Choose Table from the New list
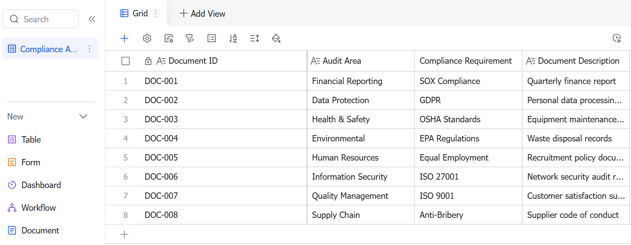The width and height of the screenshot is (631, 245). point(31,139)
